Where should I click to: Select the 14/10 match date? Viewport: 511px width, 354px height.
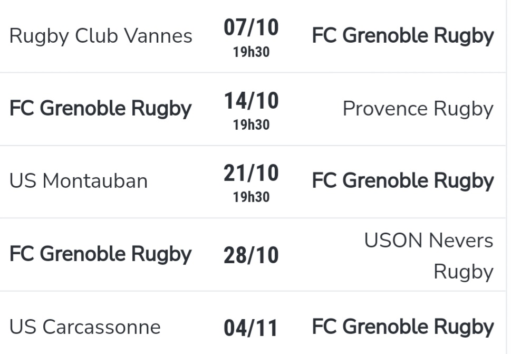(251, 100)
